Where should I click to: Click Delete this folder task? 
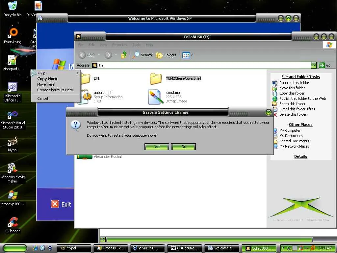tap(293, 114)
